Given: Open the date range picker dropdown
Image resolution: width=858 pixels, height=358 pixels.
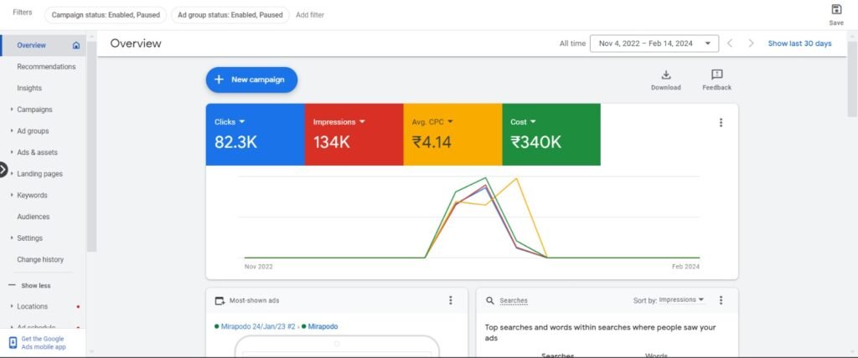Looking at the screenshot, I should 654,43.
